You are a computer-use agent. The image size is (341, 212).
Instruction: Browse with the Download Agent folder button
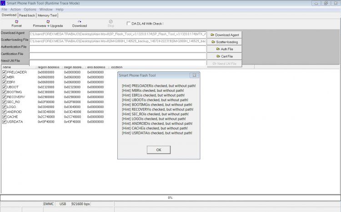click(225, 35)
